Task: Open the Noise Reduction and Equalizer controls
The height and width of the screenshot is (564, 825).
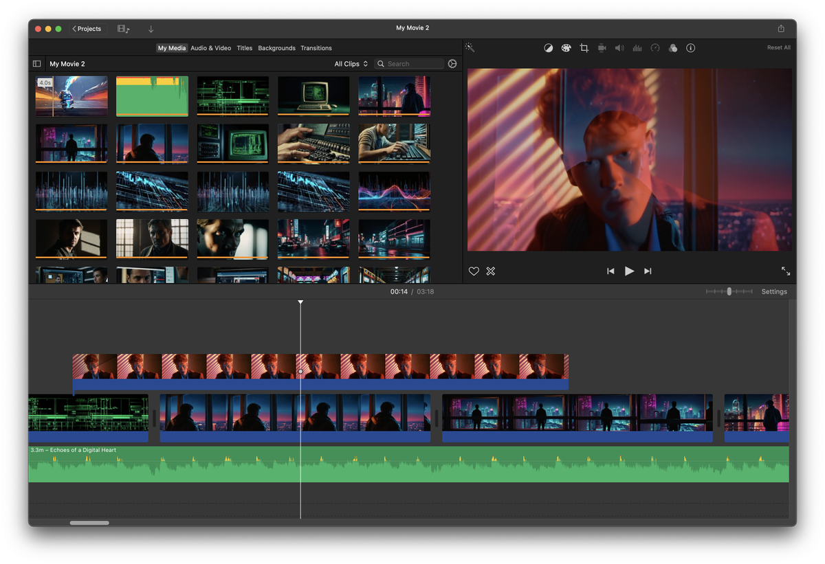Action: click(x=637, y=47)
